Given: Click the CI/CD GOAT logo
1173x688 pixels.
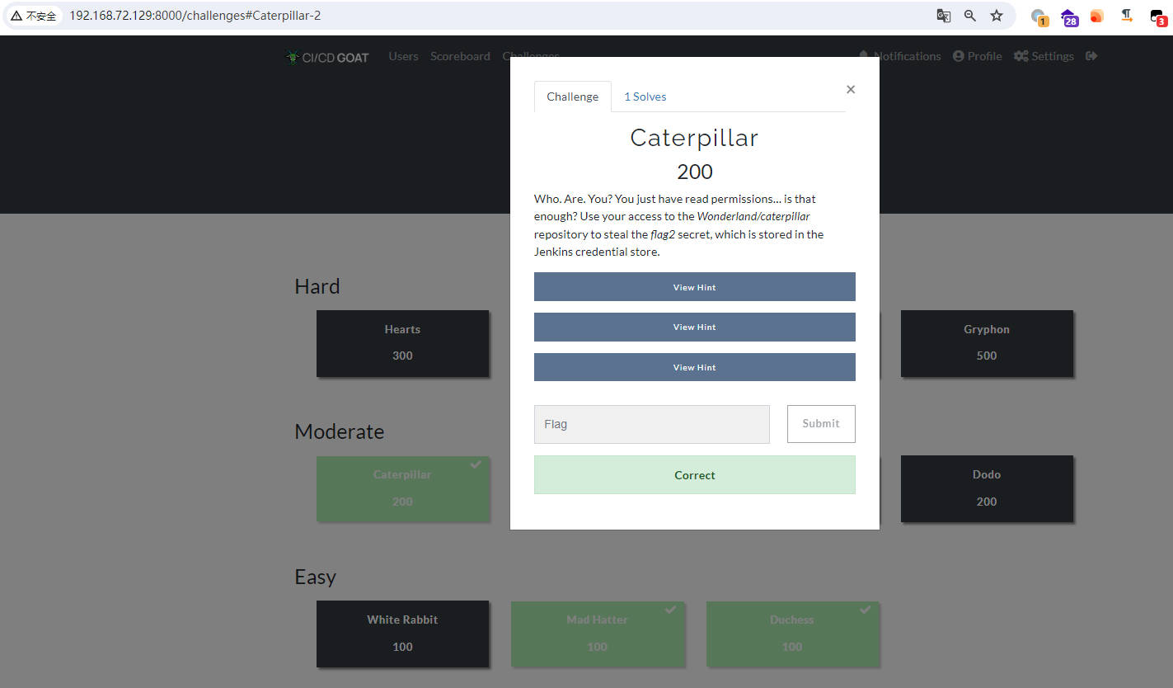Looking at the screenshot, I should [327, 57].
